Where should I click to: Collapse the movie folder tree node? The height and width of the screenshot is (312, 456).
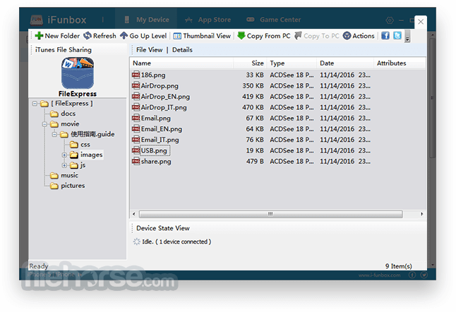pyautogui.click(x=44, y=124)
